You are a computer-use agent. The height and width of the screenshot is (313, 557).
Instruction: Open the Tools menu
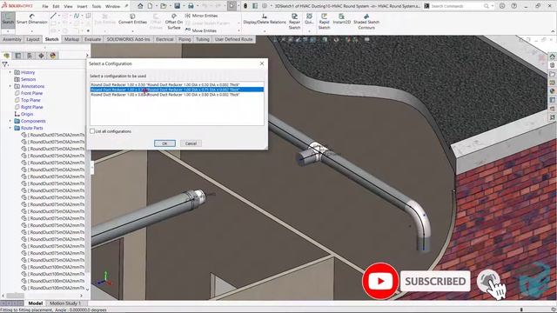(x=97, y=6)
